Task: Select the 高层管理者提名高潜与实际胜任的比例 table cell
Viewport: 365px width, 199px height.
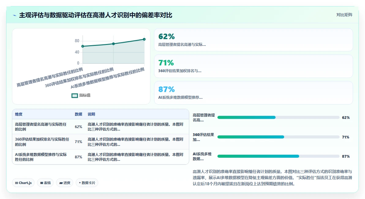Action: pyautogui.click(x=42, y=127)
